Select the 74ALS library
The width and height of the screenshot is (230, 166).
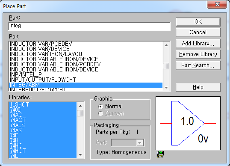pyautogui.click(x=43, y=125)
